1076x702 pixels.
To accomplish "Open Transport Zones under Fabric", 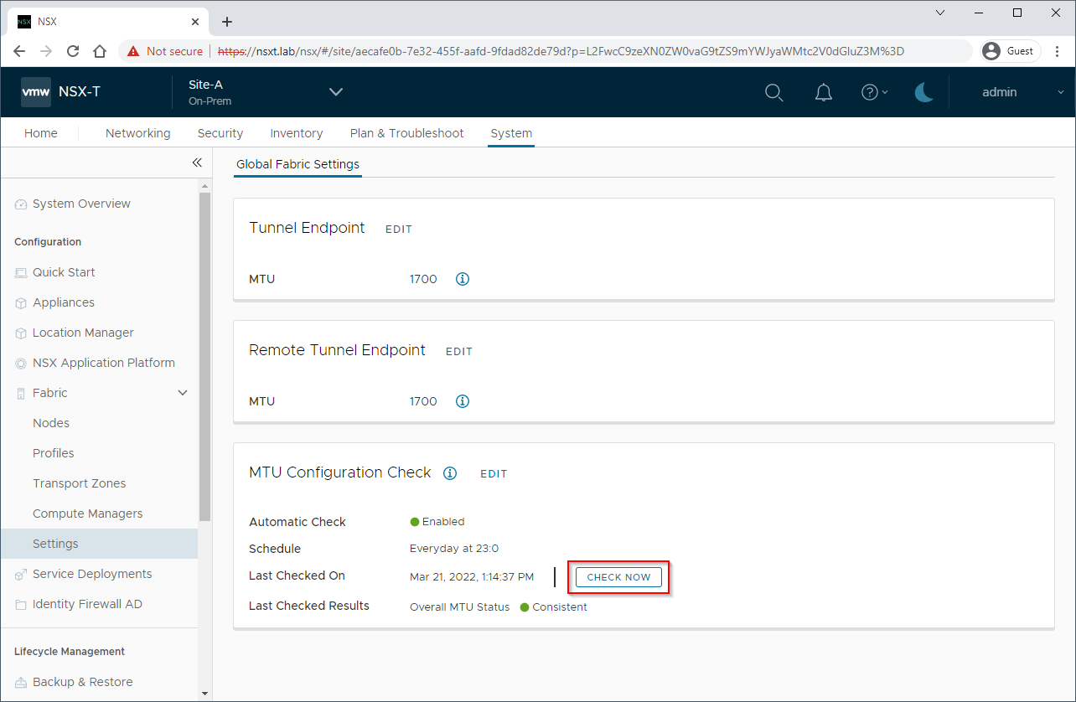I will [x=80, y=483].
